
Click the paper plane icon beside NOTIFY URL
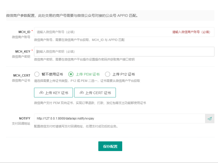(x=210, y=118)
